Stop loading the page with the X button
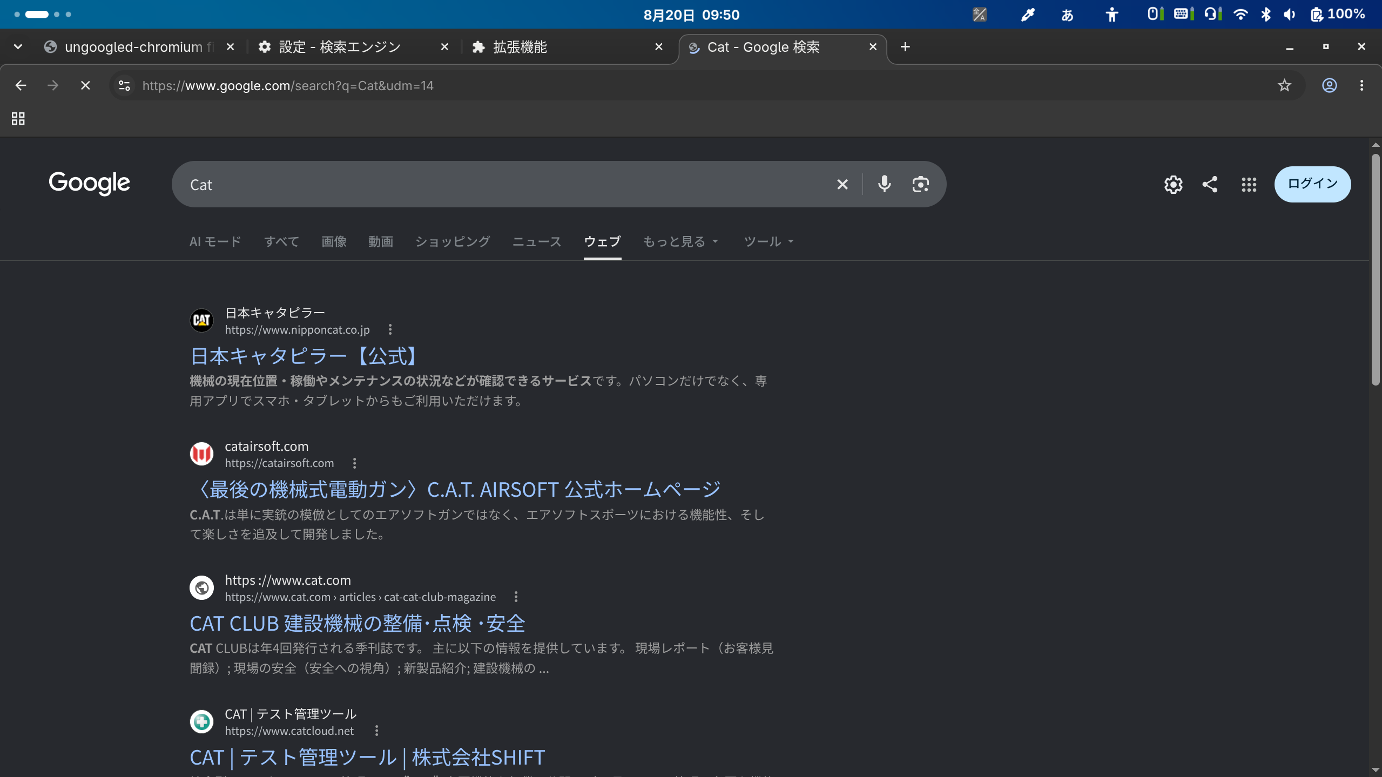 coord(85,85)
